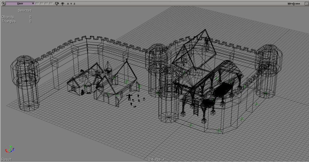Open the camera icon menu
The image size is (309, 162).
(57, 4)
